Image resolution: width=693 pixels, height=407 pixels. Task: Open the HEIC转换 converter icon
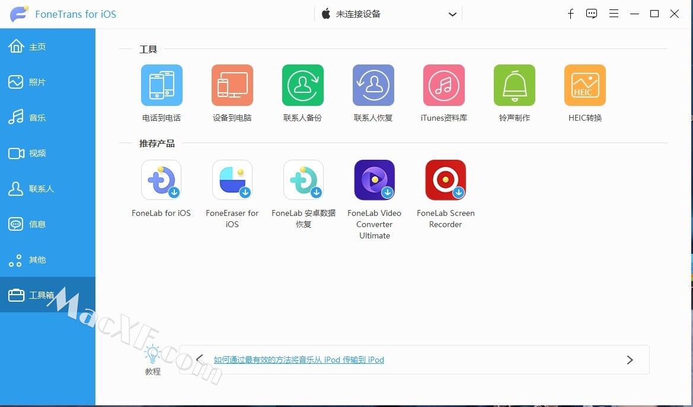[x=585, y=85]
